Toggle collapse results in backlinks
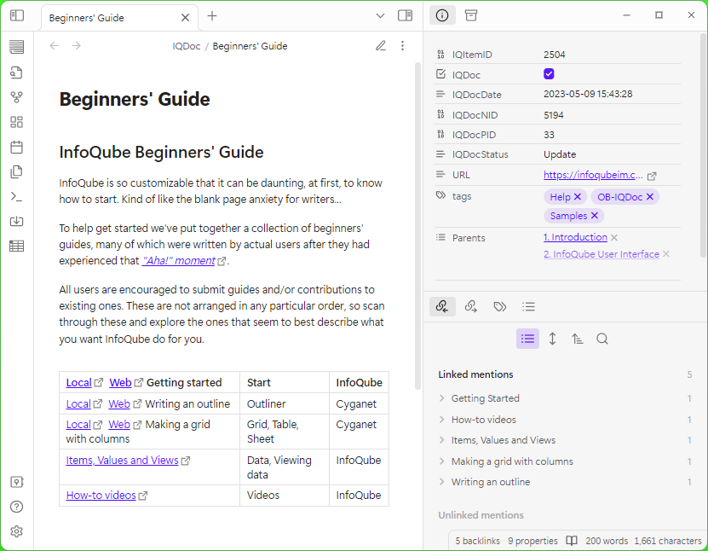Image resolution: width=708 pixels, height=551 pixels. [528, 339]
